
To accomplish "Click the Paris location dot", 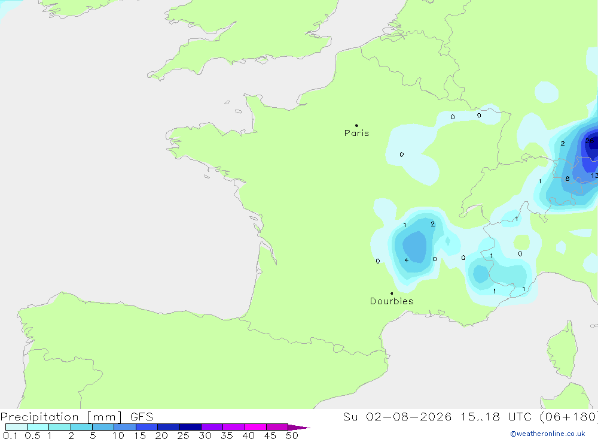I will tap(356, 125).
